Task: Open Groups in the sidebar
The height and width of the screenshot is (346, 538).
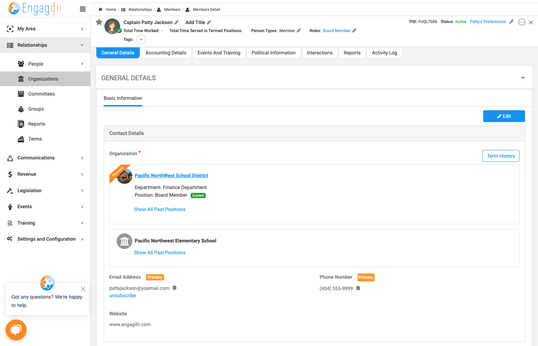Action: [45, 109]
